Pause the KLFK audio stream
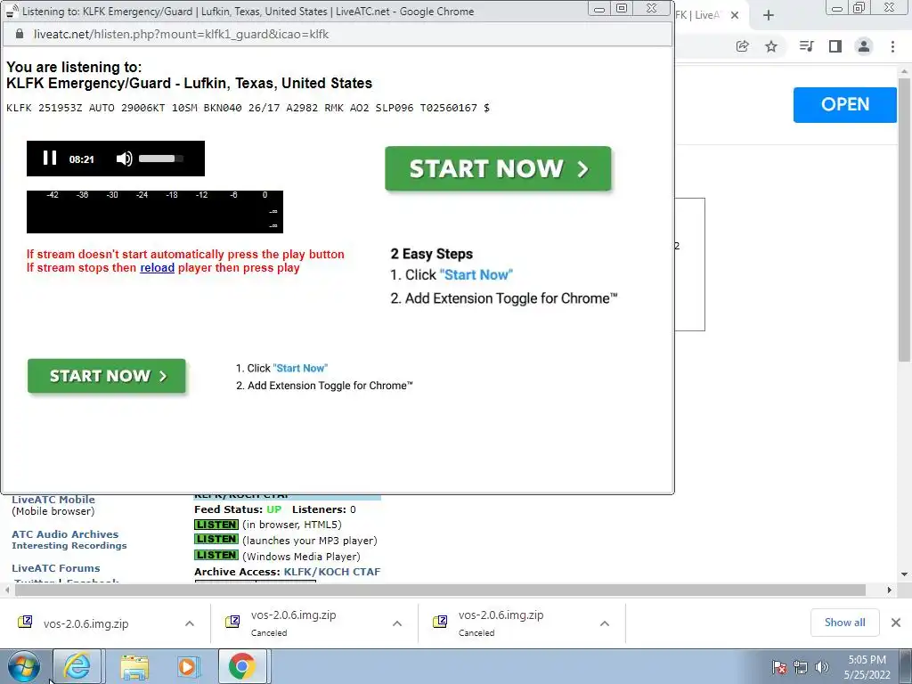 tap(50, 159)
